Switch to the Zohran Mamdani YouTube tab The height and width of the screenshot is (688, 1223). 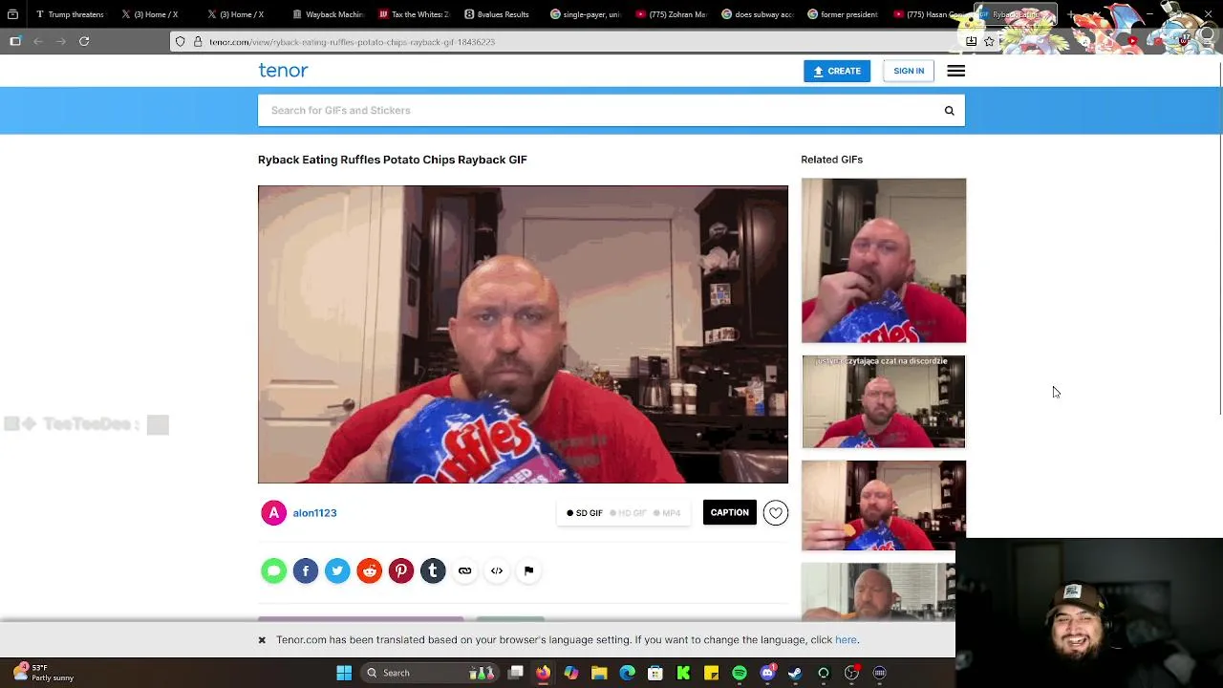click(671, 14)
